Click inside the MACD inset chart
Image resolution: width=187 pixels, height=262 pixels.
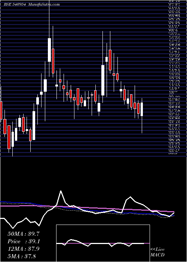pyautogui.click(x=103, y=243)
